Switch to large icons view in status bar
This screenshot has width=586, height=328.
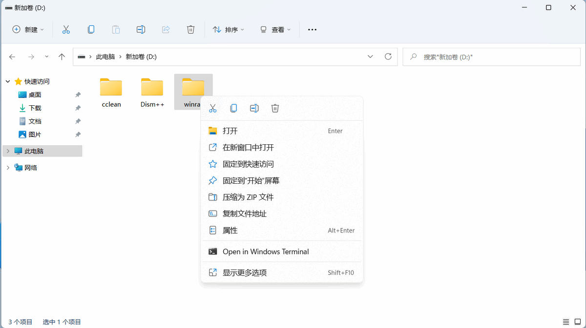[577, 322]
